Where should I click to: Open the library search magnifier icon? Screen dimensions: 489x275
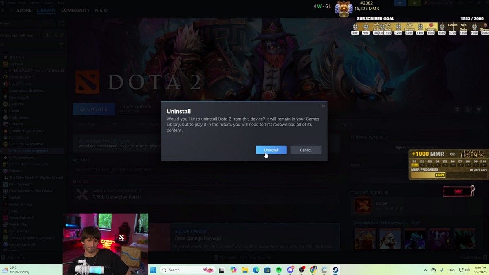(x=3, y=44)
